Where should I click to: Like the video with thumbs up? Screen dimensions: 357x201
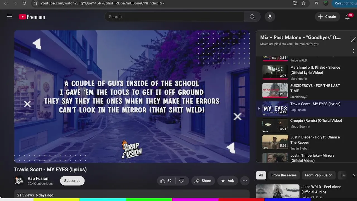pyautogui.click(x=166, y=181)
